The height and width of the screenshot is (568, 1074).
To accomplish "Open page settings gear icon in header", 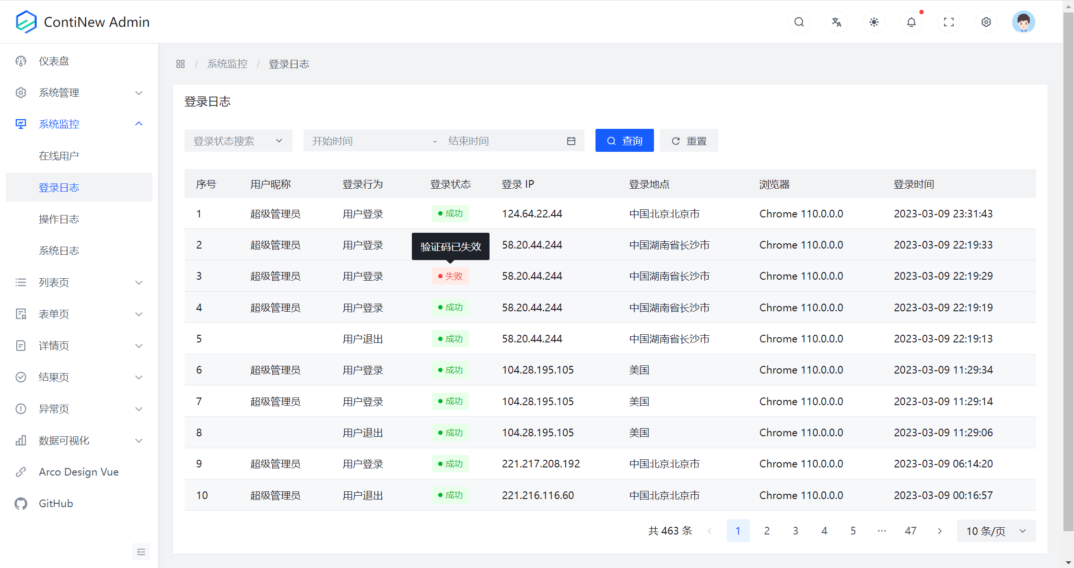I will coord(986,22).
